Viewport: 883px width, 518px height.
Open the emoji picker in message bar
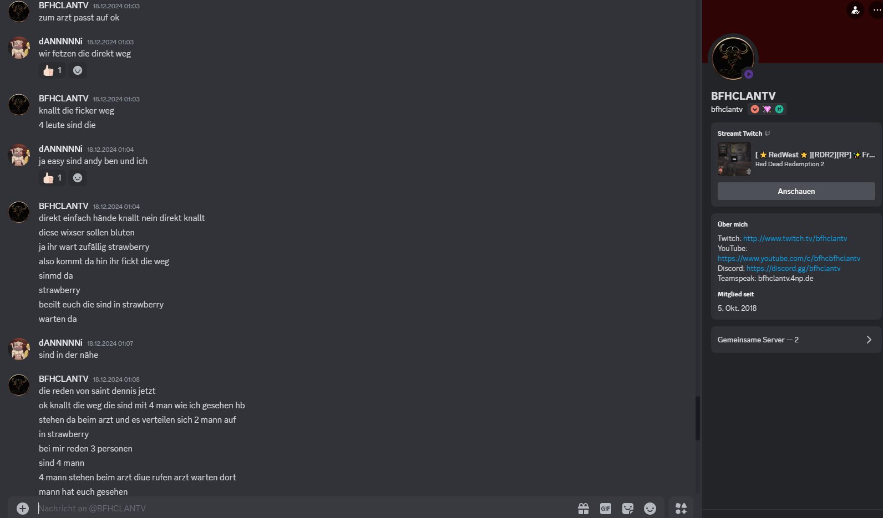(650, 509)
